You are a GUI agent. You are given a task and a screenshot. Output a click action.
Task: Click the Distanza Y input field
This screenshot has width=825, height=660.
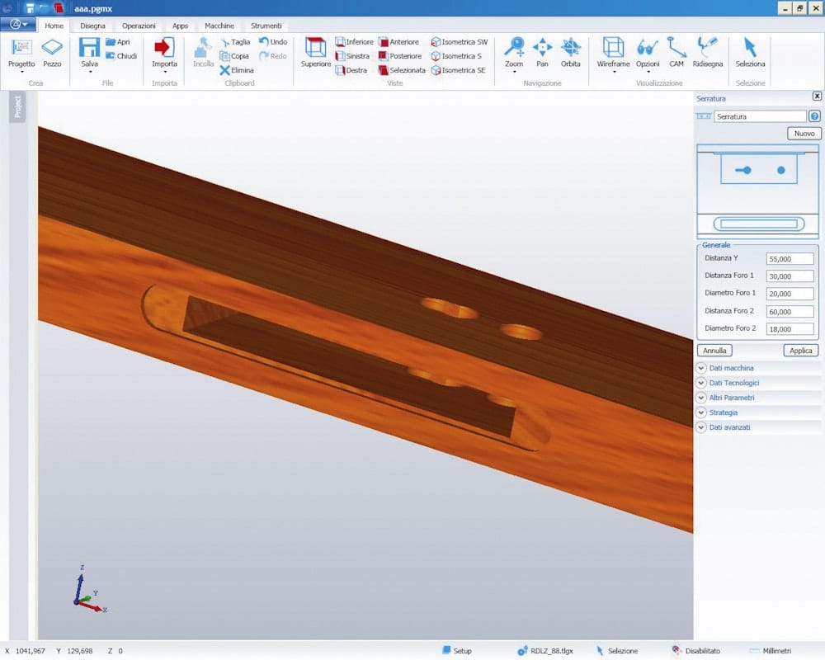click(790, 259)
